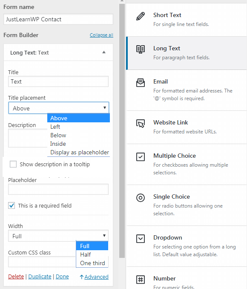Add the Dropdown field icon
247x289 pixels.
pyautogui.click(x=141, y=239)
